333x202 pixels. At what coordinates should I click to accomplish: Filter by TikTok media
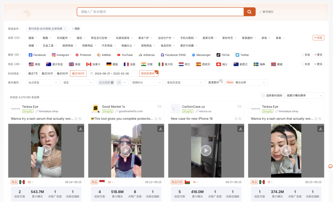pyautogui.click(x=223, y=55)
